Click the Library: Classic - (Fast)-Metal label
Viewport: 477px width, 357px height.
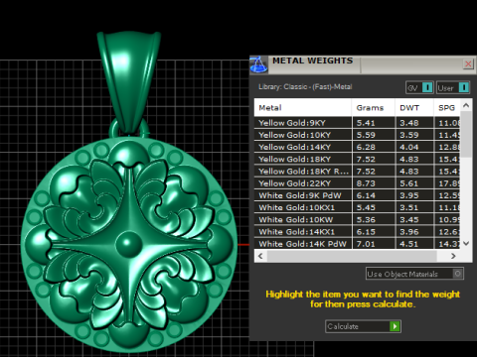305,87
